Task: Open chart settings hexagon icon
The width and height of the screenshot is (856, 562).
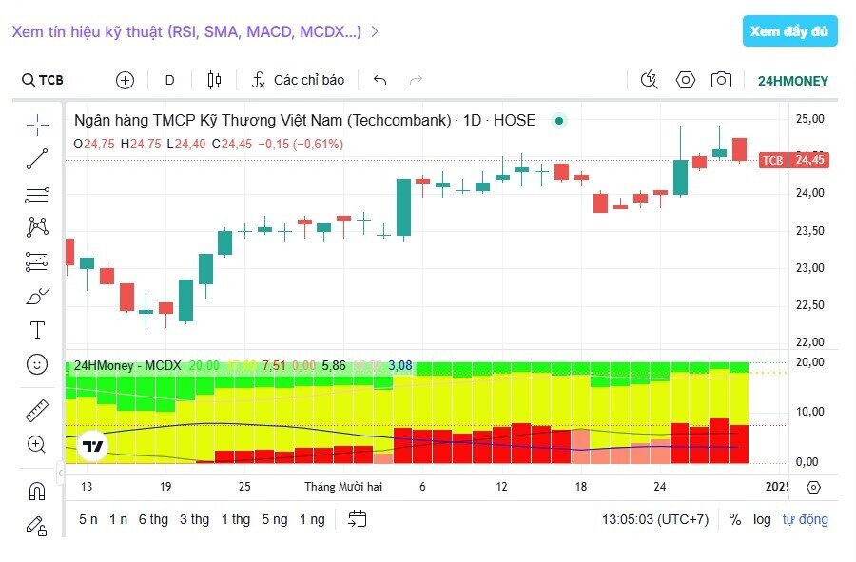Action: [x=685, y=80]
